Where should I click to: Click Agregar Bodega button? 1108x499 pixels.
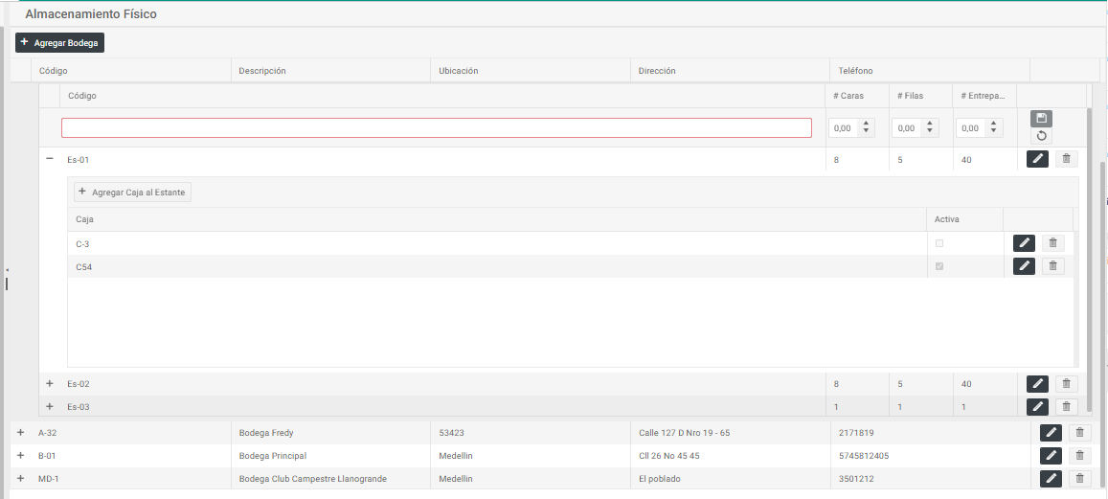[59, 43]
